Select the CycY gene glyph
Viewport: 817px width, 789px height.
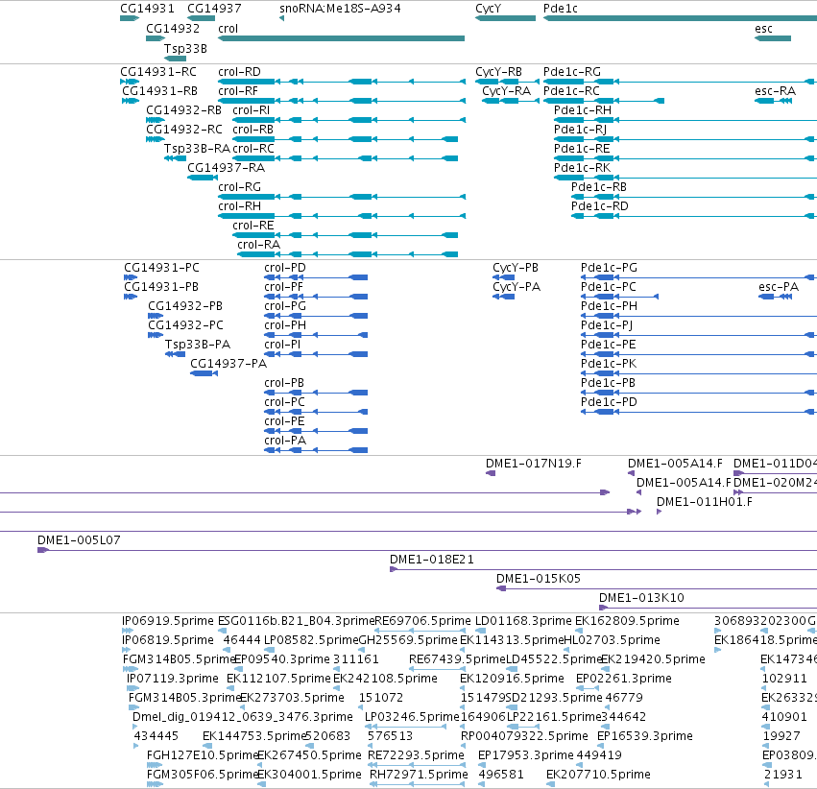click(x=505, y=18)
